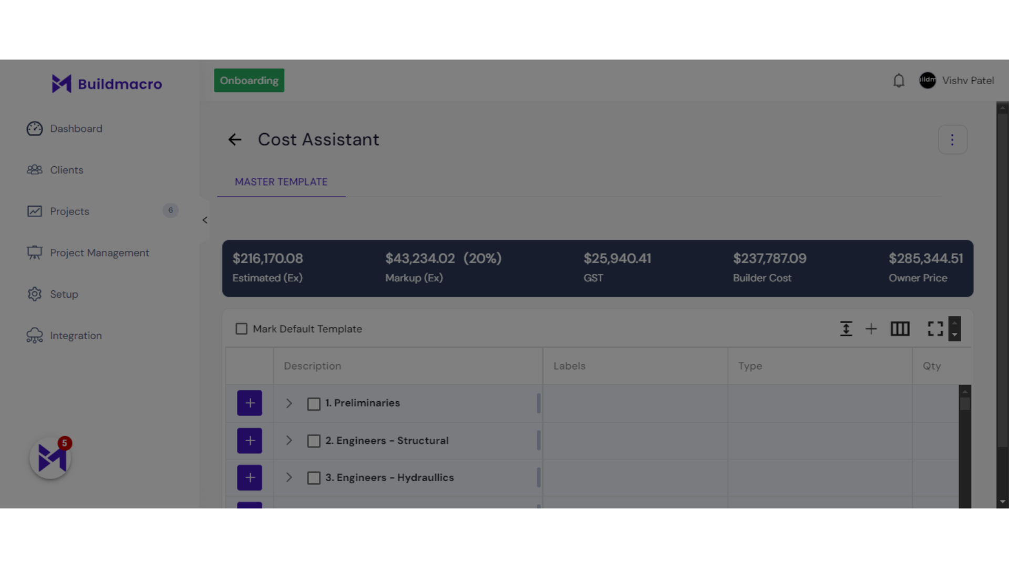Click the Qty column header

coord(932,366)
